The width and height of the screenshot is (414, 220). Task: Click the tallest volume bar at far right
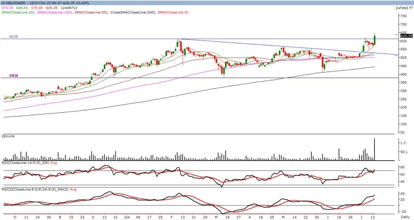[x=375, y=149]
